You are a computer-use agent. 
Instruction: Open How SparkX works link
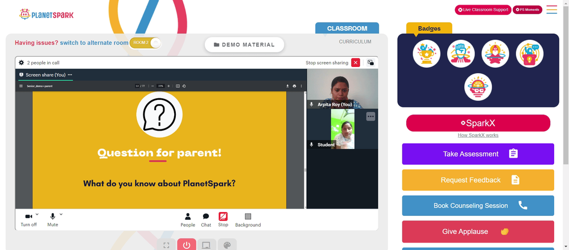coord(478,135)
